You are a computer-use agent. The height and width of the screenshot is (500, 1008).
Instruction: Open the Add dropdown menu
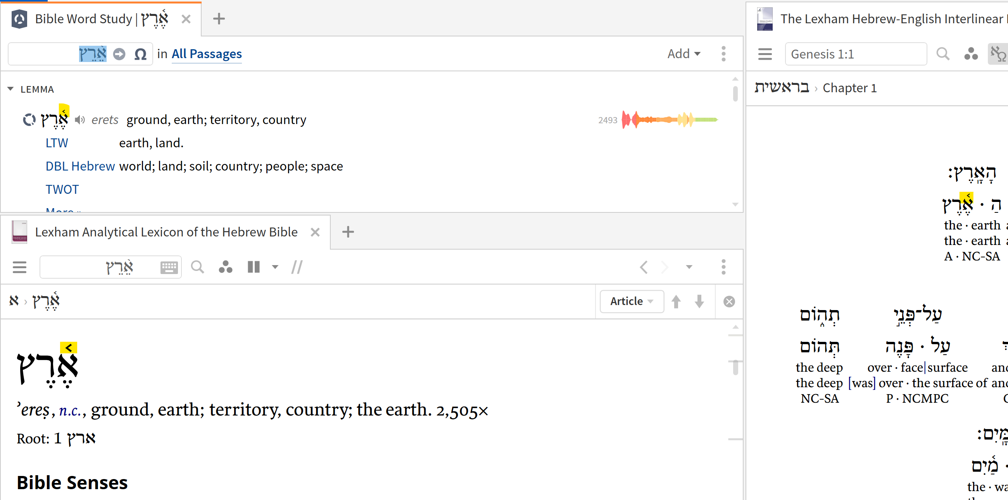684,53
